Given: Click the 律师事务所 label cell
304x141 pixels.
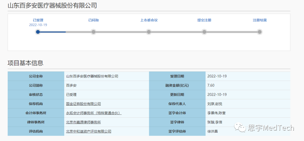Looking at the screenshot, I should [x=36, y=122].
